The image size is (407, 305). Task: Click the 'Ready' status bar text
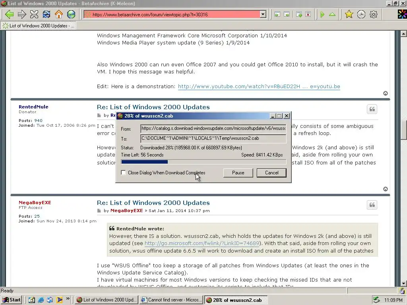[x=7, y=290]
